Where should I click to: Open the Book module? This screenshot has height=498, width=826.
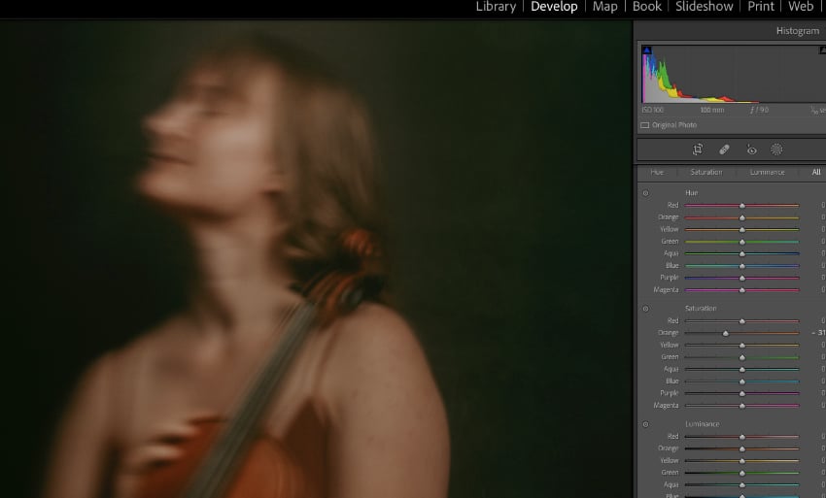point(647,7)
